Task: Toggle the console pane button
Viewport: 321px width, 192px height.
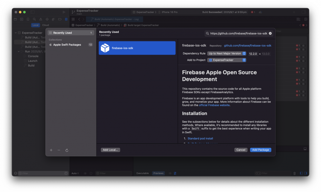Action: (306, 173)
